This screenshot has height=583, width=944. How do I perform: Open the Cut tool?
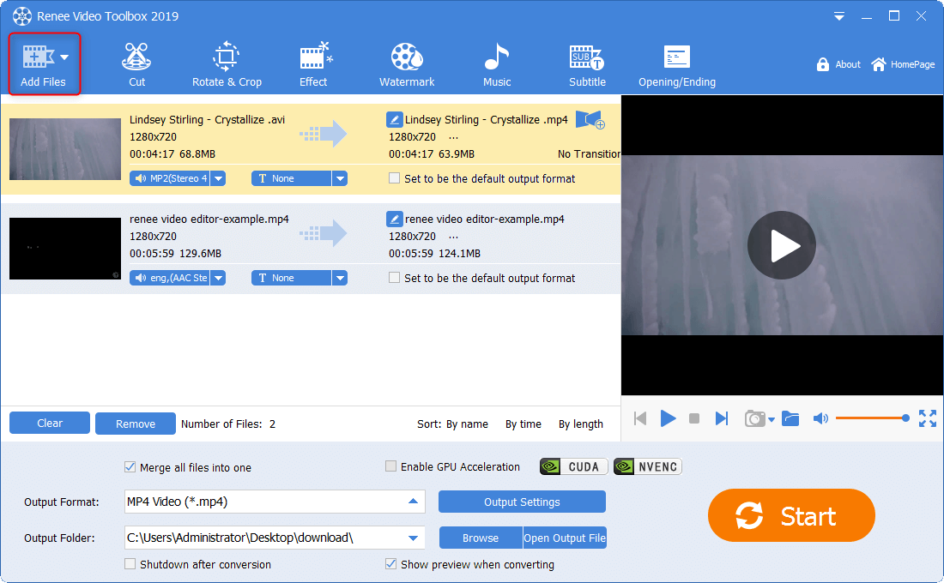point(136,65)
